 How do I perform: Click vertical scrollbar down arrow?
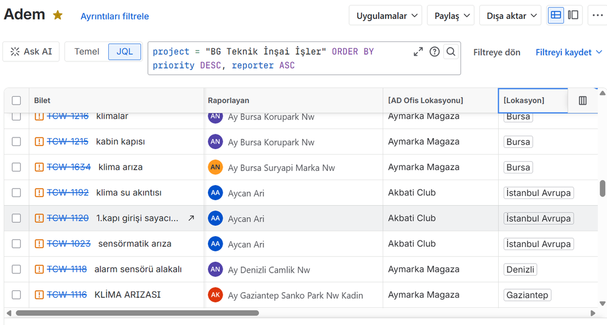pyautogui.click(x=602, y=303)
